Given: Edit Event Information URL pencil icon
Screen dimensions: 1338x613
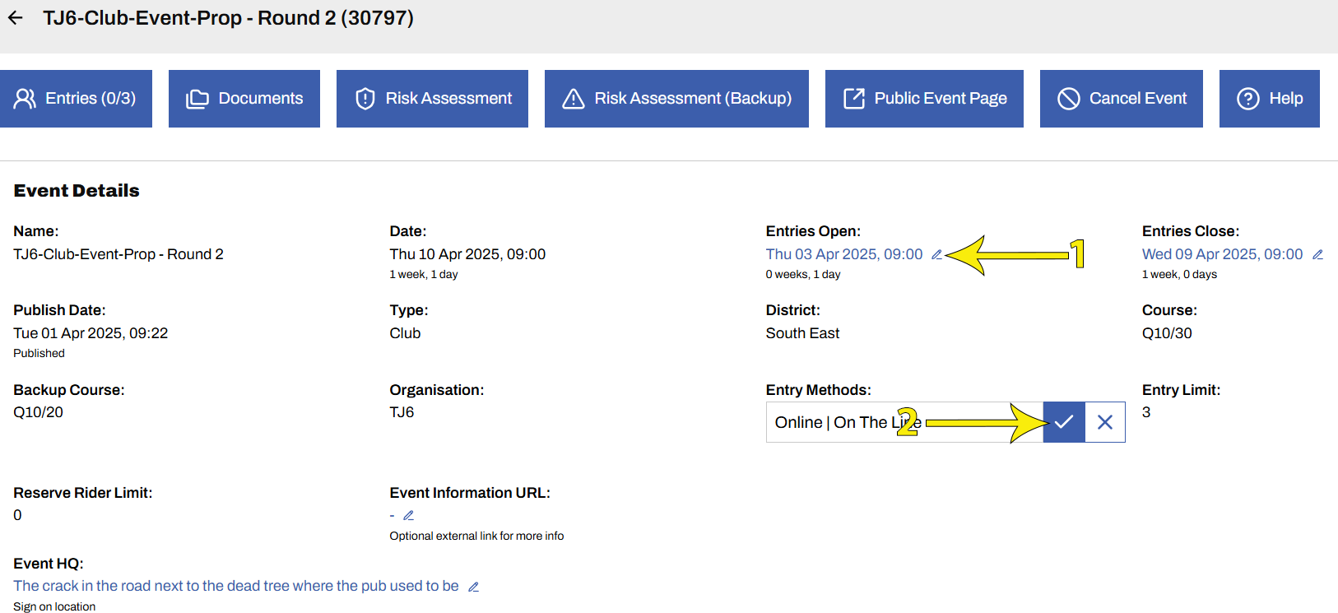Looking at the screenshot, I should [x=408, y=516].
